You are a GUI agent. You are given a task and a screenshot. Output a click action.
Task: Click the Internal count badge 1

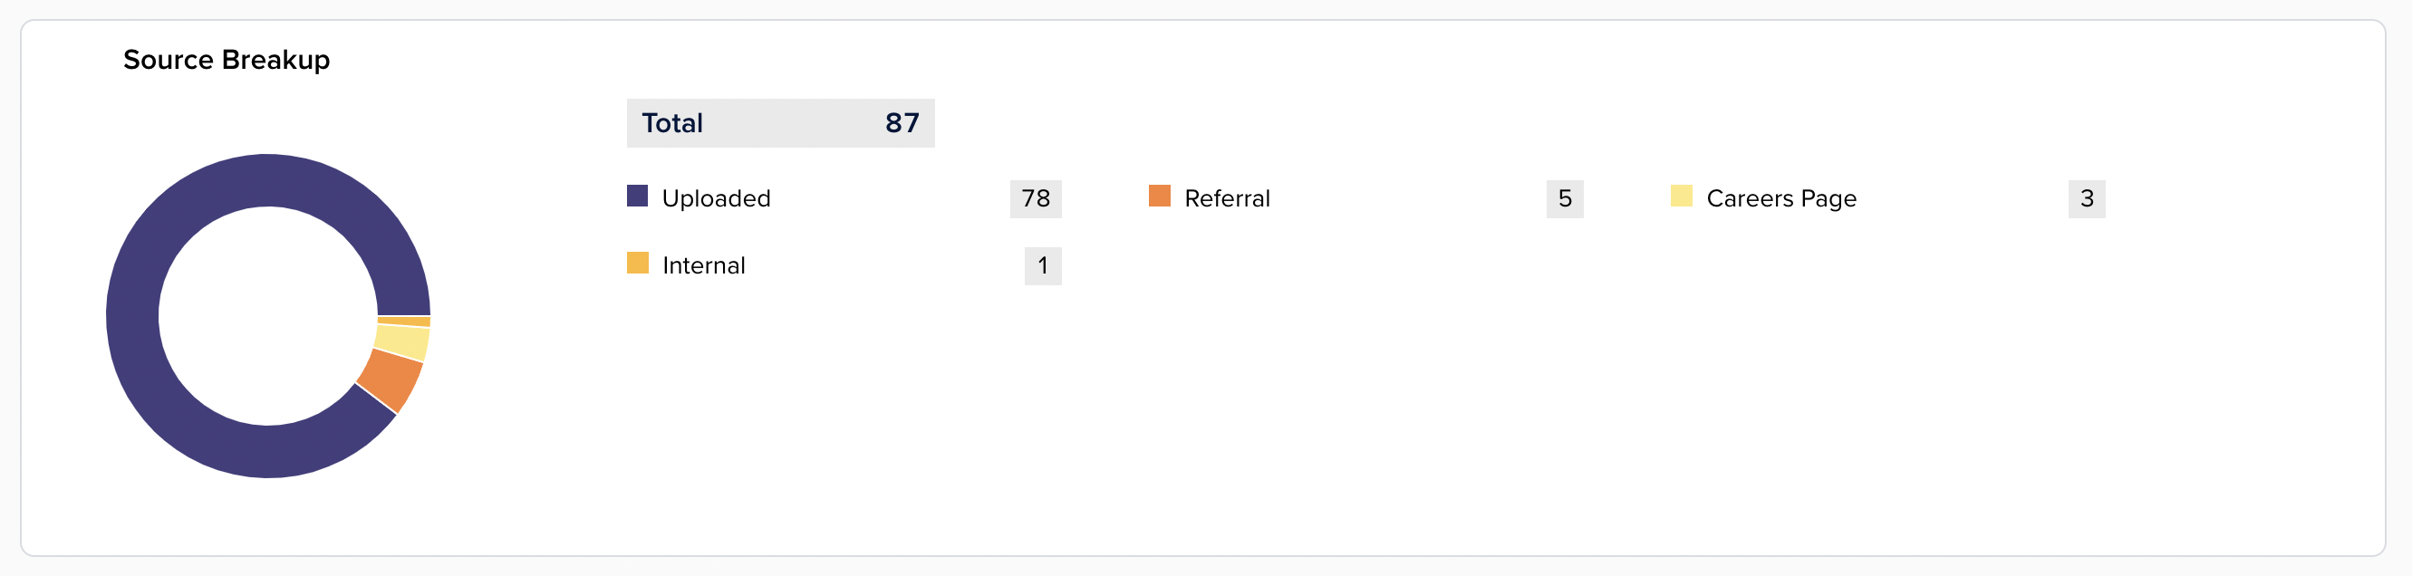tap(1042, 266)
